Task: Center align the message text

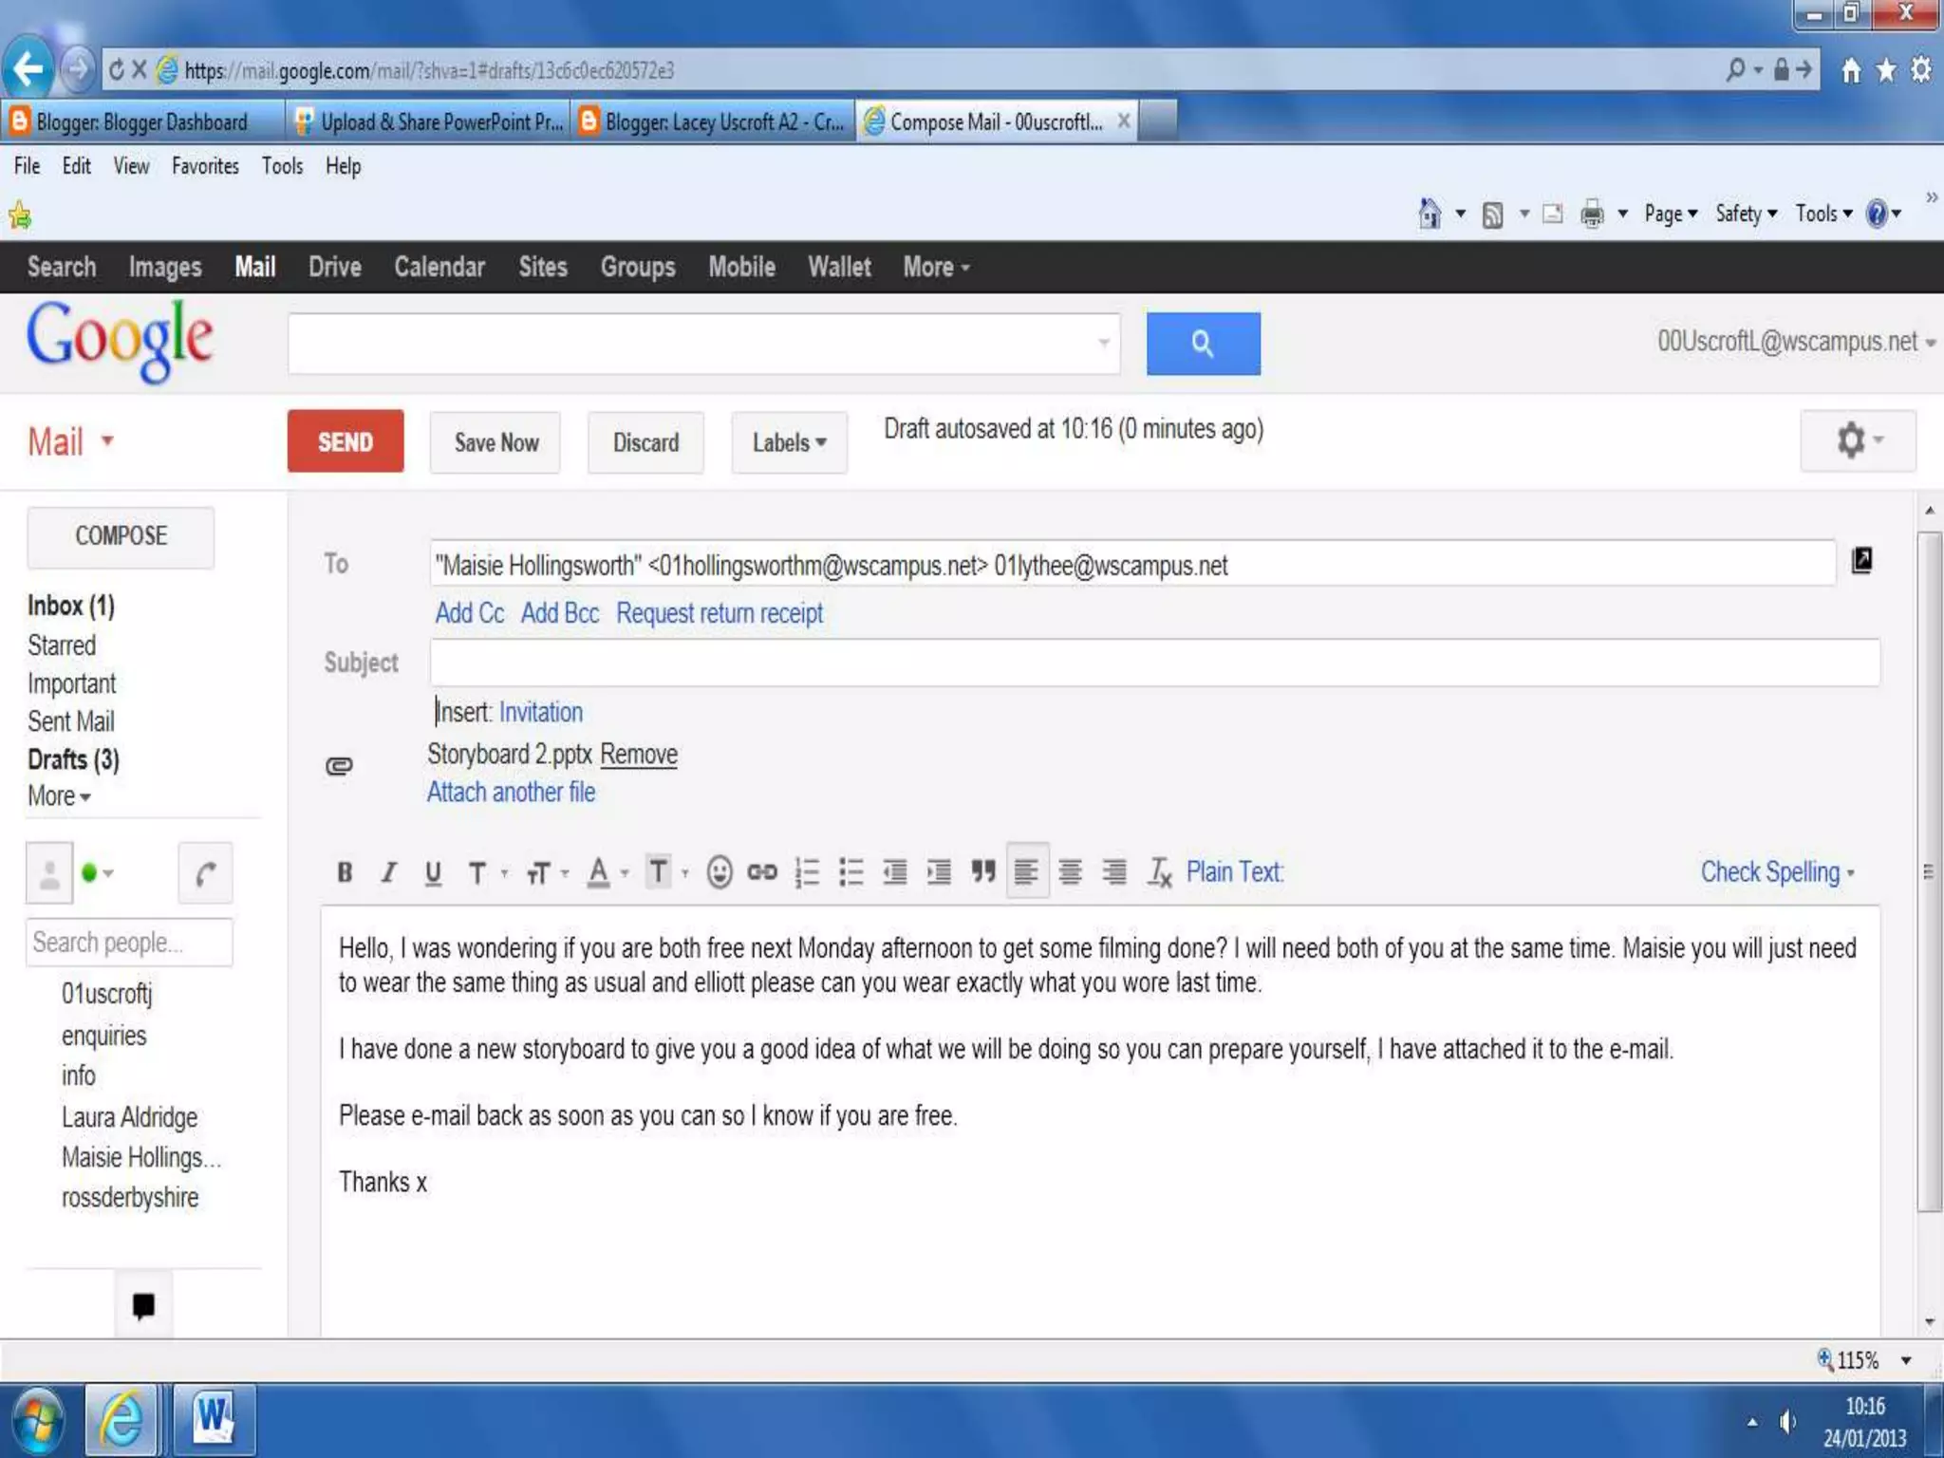Action: point(1070,872)
